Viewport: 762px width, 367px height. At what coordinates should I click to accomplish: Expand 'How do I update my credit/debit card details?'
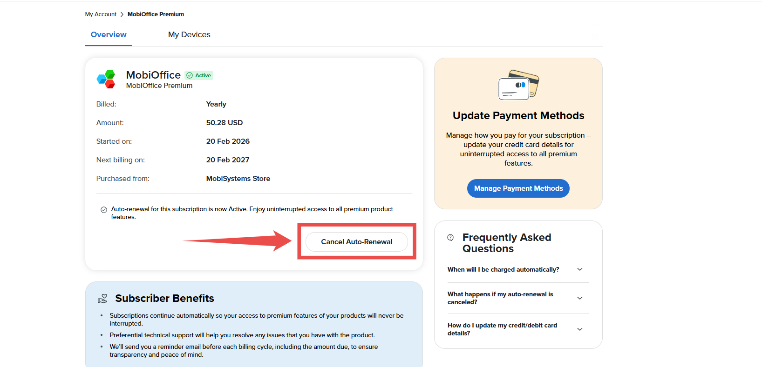[x=518, y=329]
